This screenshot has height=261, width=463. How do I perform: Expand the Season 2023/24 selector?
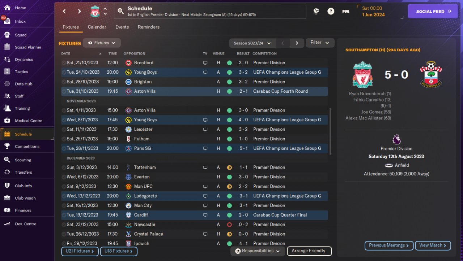click(252, 43)
